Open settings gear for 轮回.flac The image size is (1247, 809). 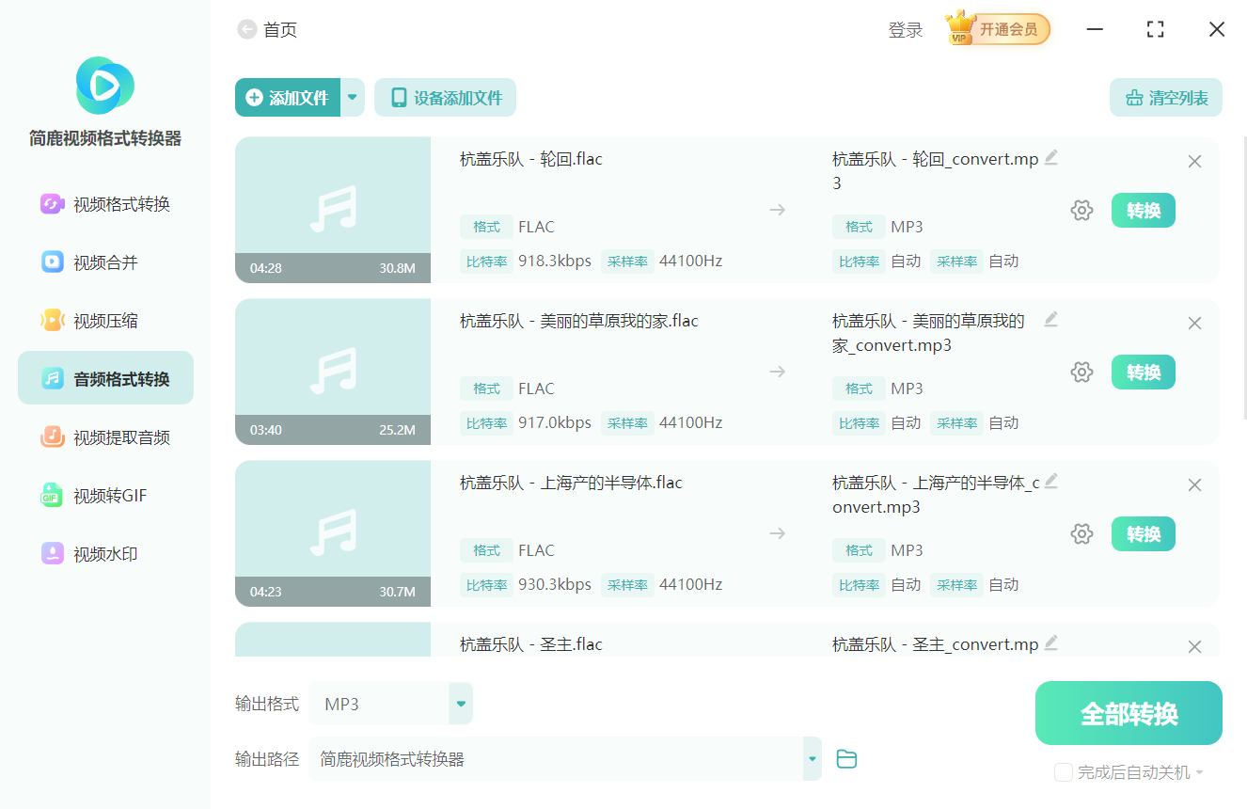pyautogui.click(x=1081, y=211)
